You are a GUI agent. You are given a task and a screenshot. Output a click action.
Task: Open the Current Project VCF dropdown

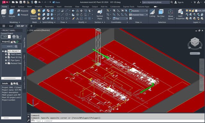click(x=6, y=37)
